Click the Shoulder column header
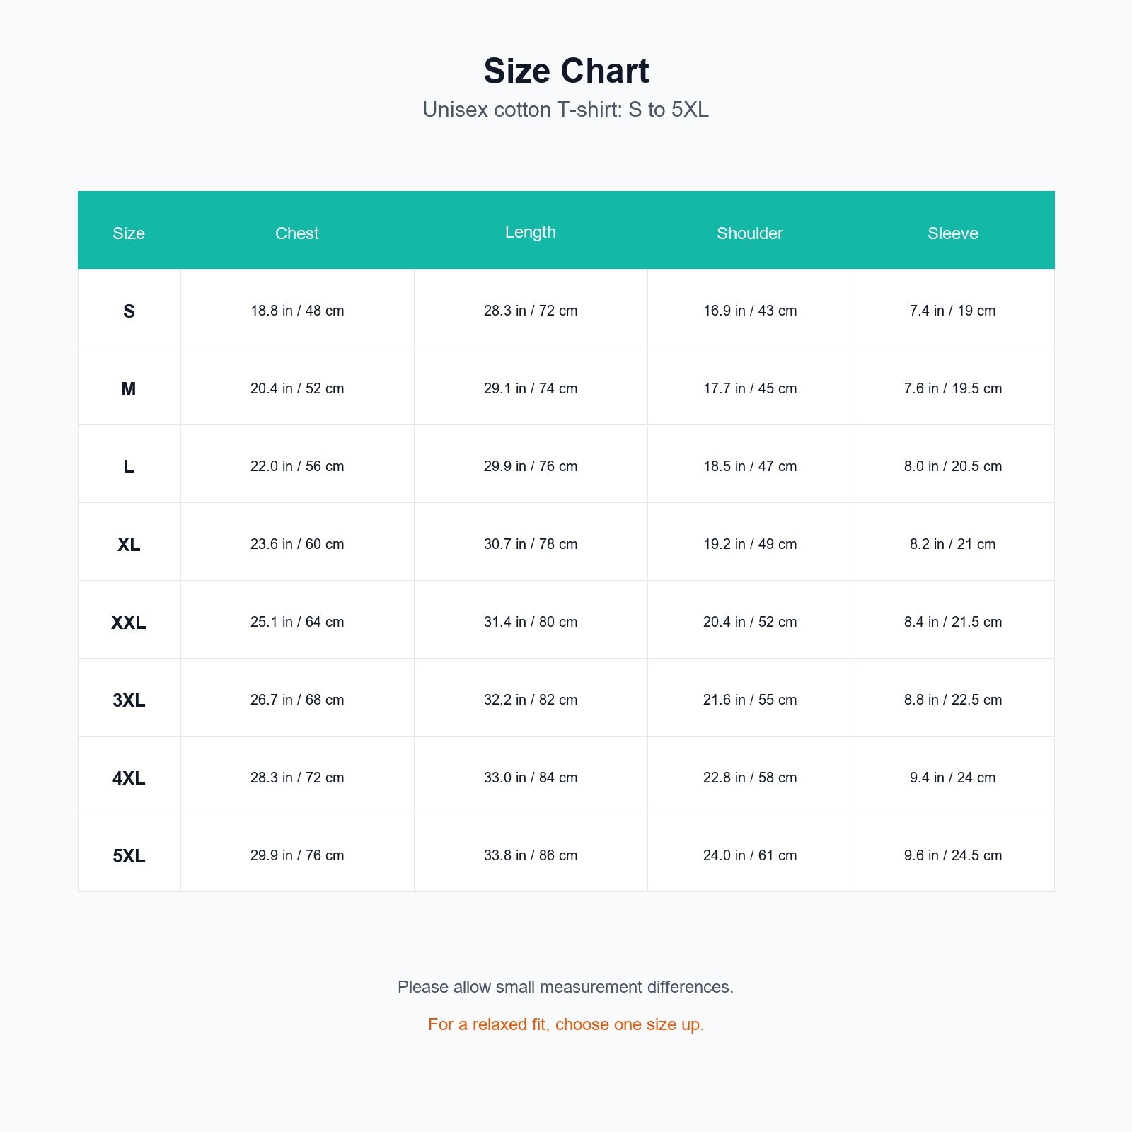 pyautogui.click(x=750, y=233)
